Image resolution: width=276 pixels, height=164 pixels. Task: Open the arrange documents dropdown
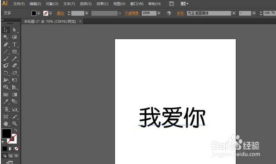pyautogui.click(x=184, y=4)
